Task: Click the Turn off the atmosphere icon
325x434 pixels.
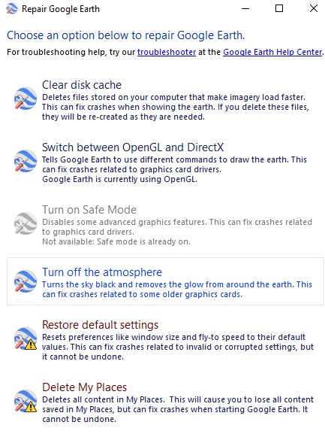Action: [25, 281]
